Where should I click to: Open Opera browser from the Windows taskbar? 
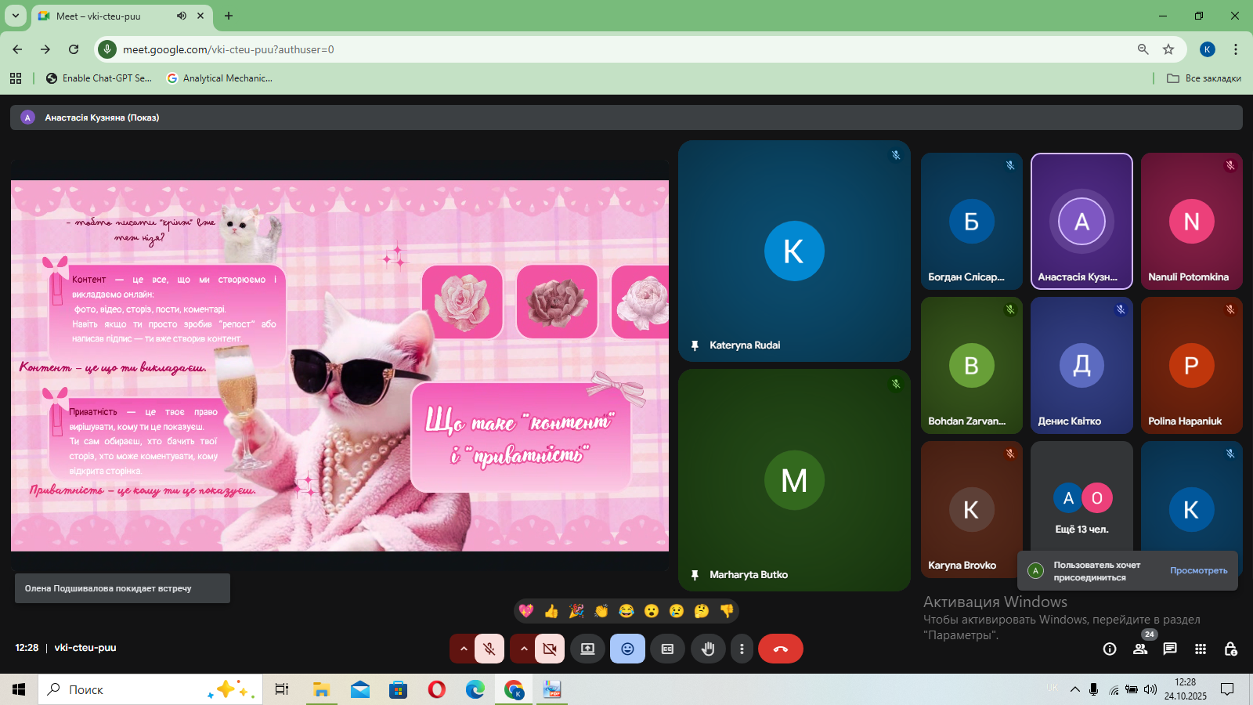point(437,689)
